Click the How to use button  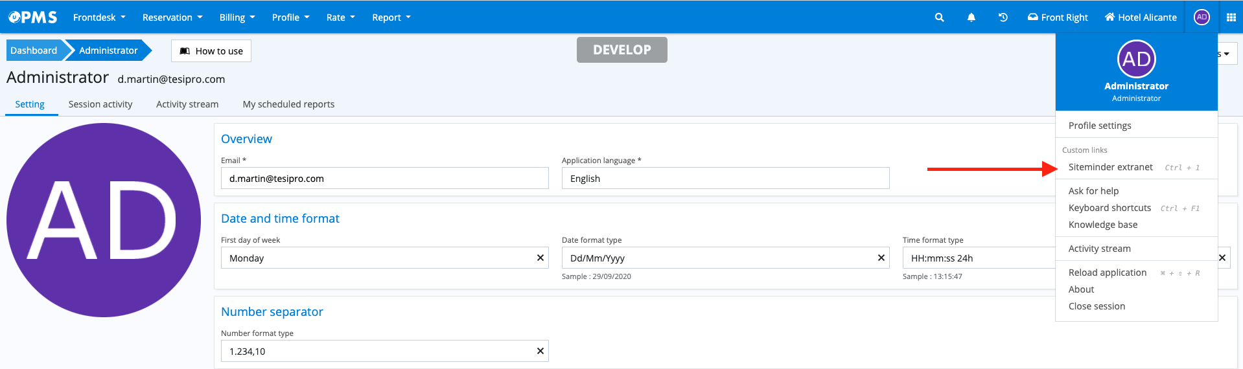pyautogui.click(x=211, y=51)
